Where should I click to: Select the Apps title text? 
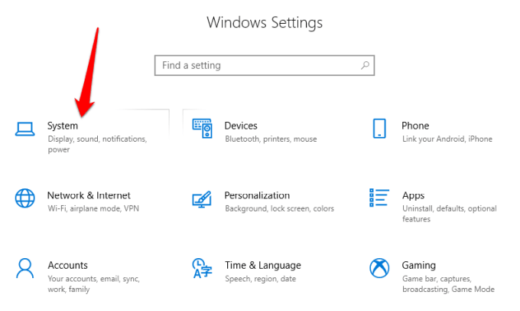(413, 195)
